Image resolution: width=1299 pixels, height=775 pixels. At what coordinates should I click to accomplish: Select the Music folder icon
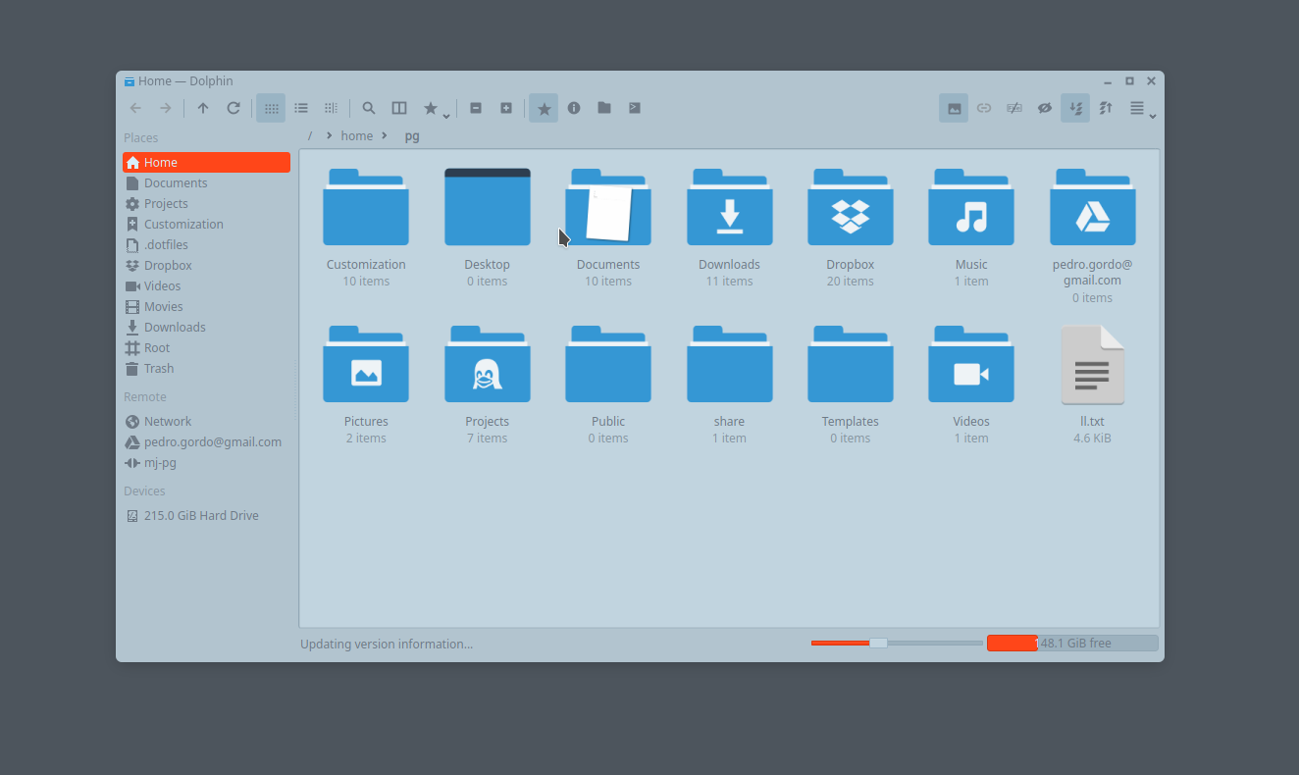[x=971, y=207]
